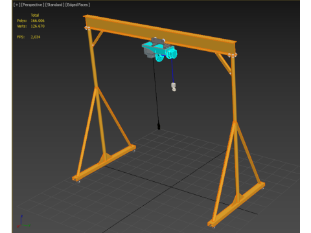Click the "Polys:" statistics label
Screen dimensions: 311x233
point(22,21)
